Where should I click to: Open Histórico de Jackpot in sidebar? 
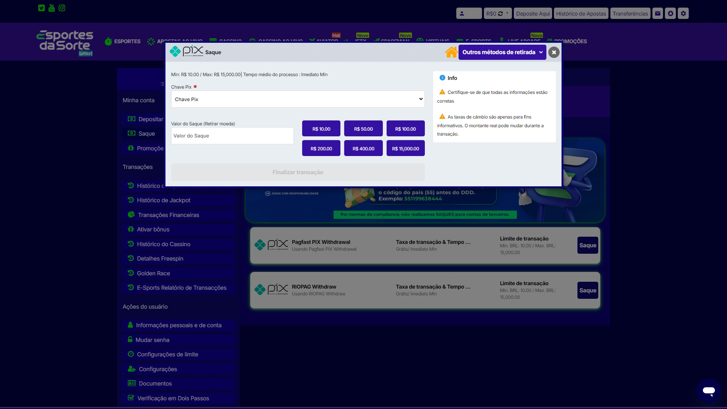point(179,200)
